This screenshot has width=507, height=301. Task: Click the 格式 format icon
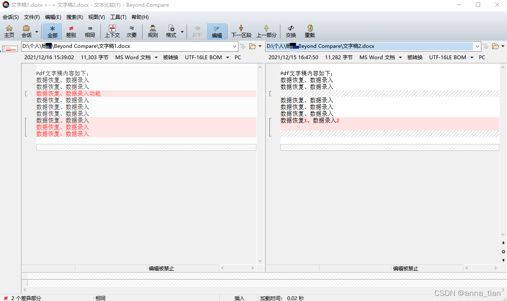171,31
